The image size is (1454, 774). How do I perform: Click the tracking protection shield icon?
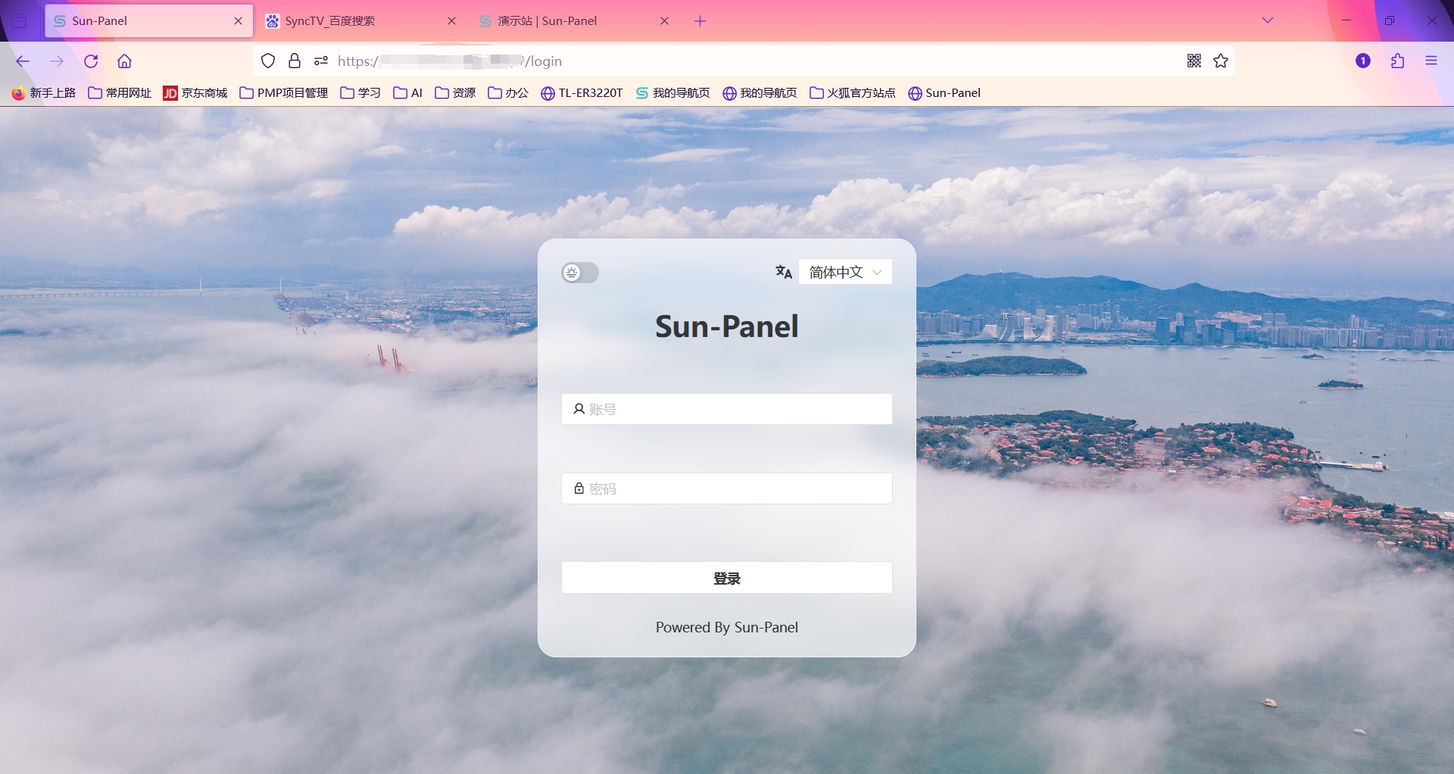(268, 61)
